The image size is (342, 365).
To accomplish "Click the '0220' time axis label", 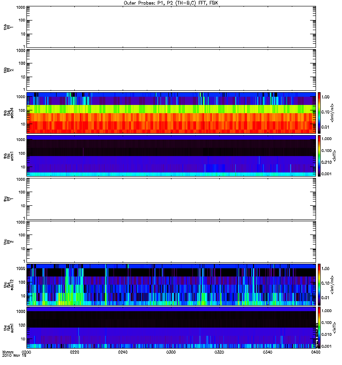I will coord(74,352).
